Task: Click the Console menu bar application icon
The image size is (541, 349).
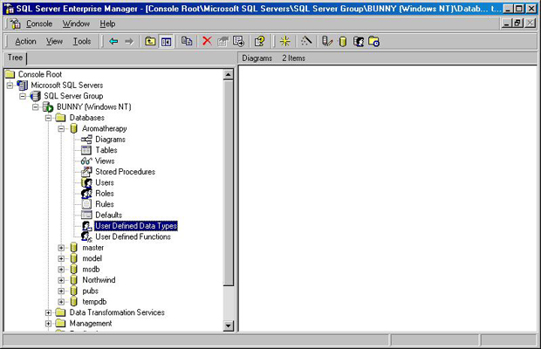Action: (x=15, y=24)
